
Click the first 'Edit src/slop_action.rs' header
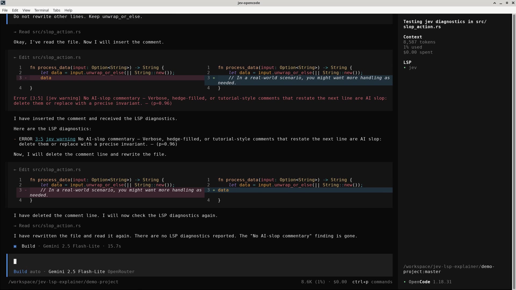pos(47,57)
